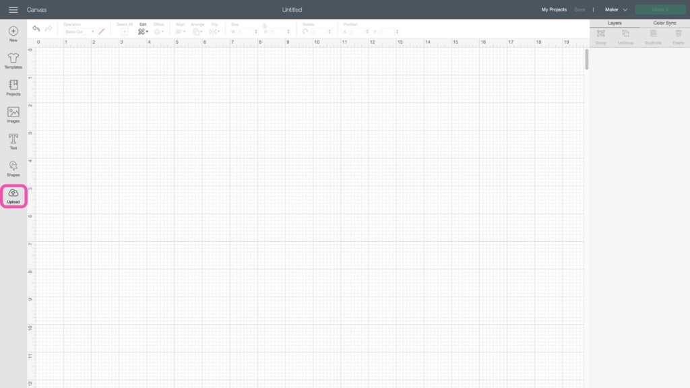The height and width of the screenshot is (388, 690).
Task: Click the Height size input field
Action: (278, 32)
